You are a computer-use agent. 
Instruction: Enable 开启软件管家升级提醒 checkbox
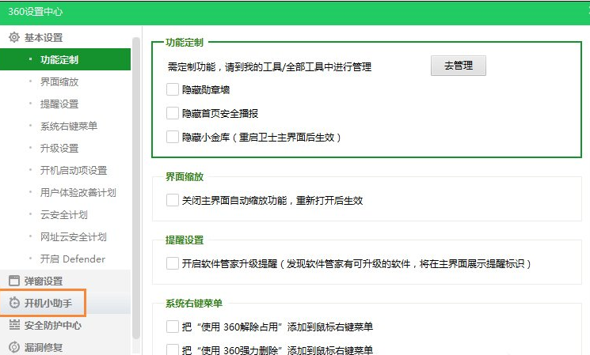173,263
